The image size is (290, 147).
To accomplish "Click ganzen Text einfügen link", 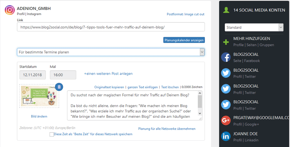I will click(x=143, y=87).
